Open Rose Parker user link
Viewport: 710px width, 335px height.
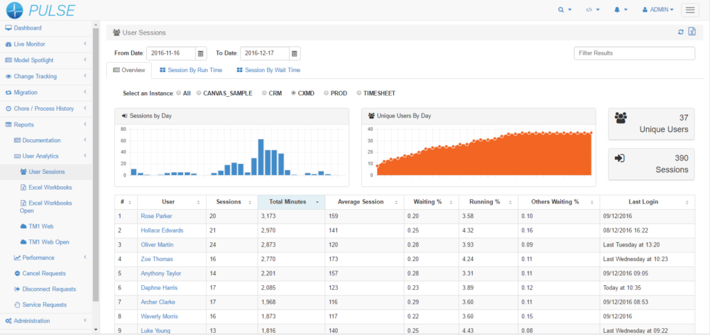(157, 215)
